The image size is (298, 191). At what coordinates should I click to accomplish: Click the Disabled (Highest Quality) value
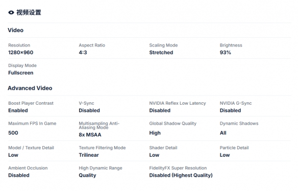(181, 175)
